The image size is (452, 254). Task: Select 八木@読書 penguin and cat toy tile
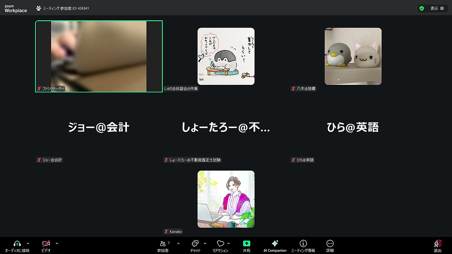[x=353, y=56]
